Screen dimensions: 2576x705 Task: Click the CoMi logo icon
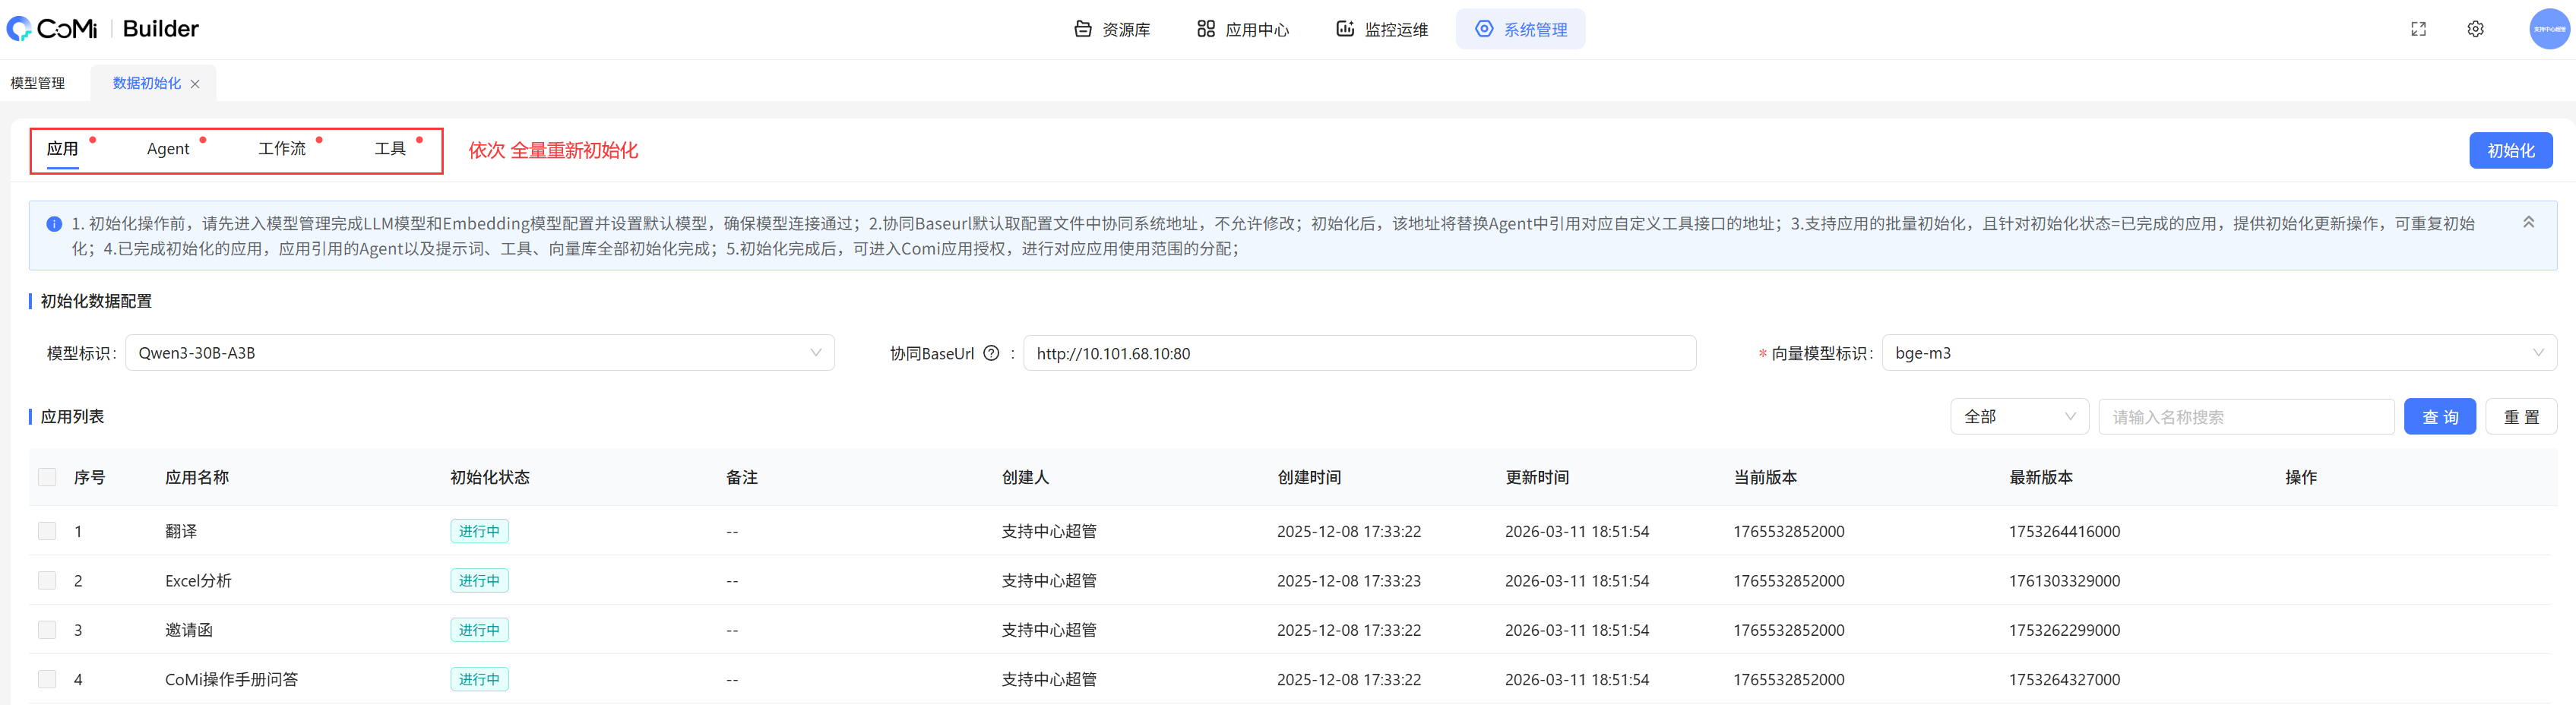[20, 29]
